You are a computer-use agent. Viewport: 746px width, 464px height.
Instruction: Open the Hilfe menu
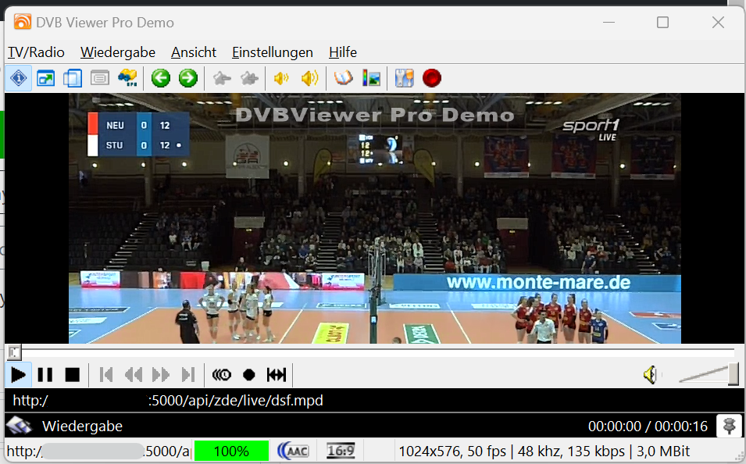pyautogui.click(x=343, y=52)
